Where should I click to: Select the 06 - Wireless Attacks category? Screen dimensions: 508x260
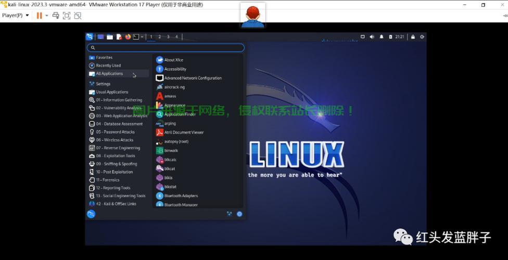[118, 140]
